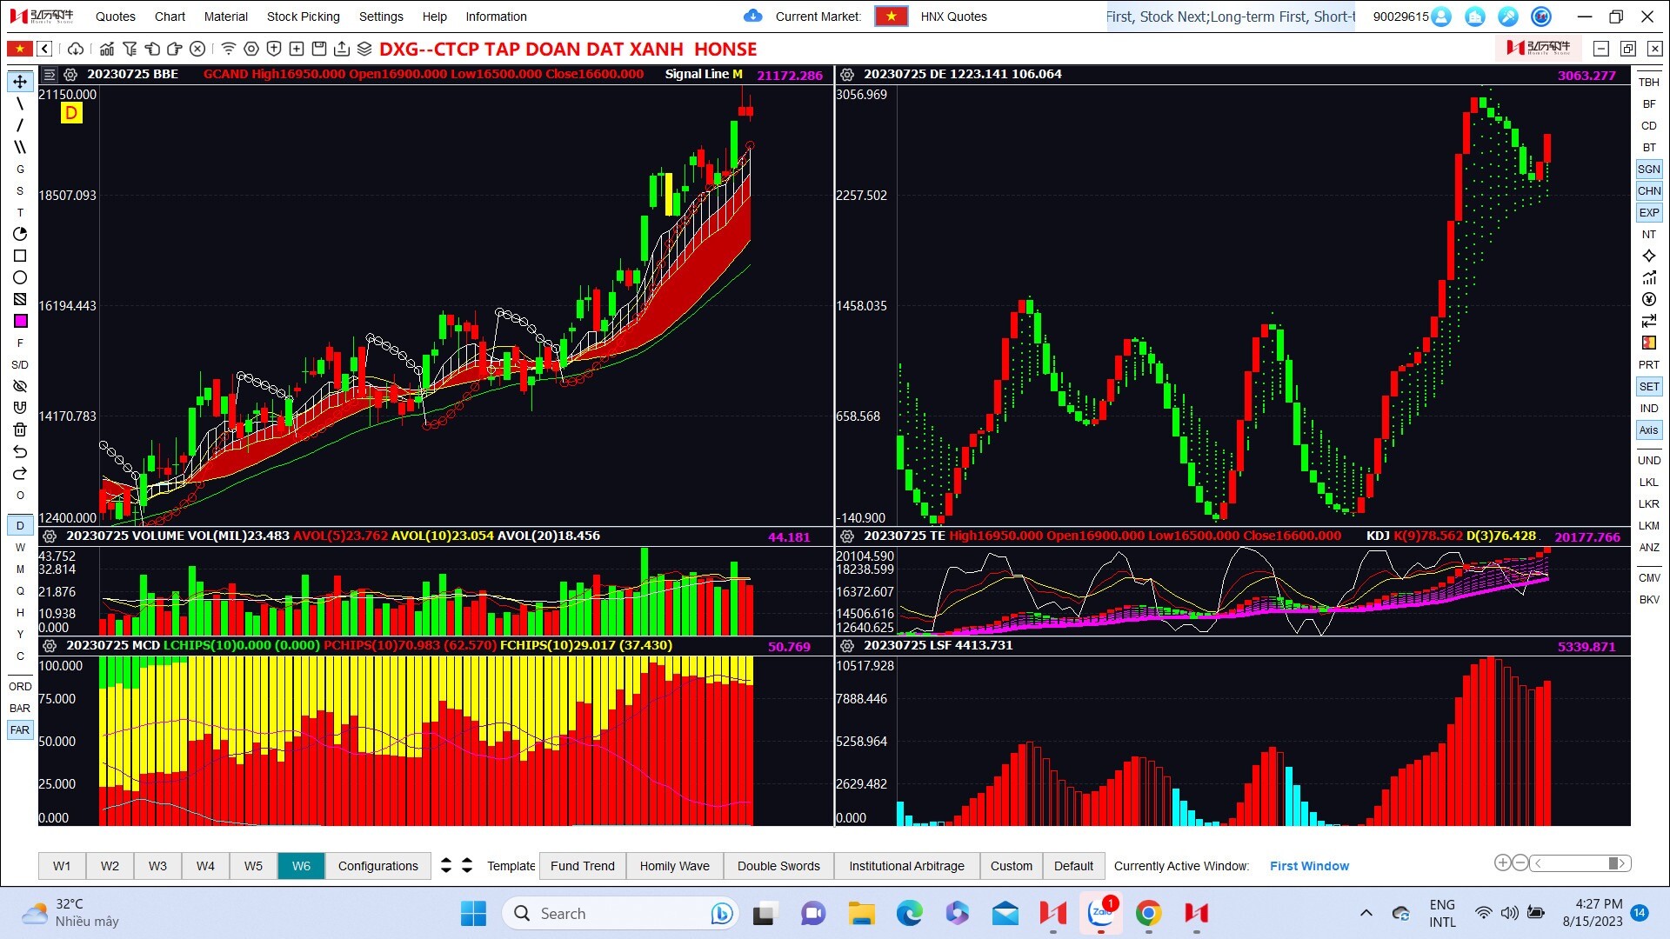Go to previous stock (left-pointing hand)

(x=152, y=49)
